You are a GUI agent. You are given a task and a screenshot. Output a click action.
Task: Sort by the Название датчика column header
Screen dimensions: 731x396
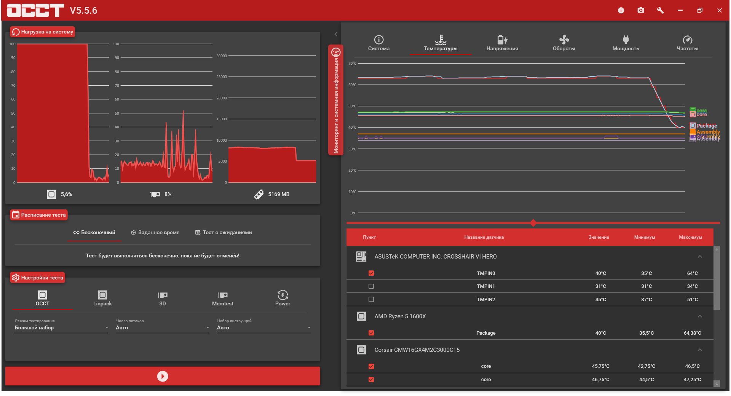pos(484,237)
